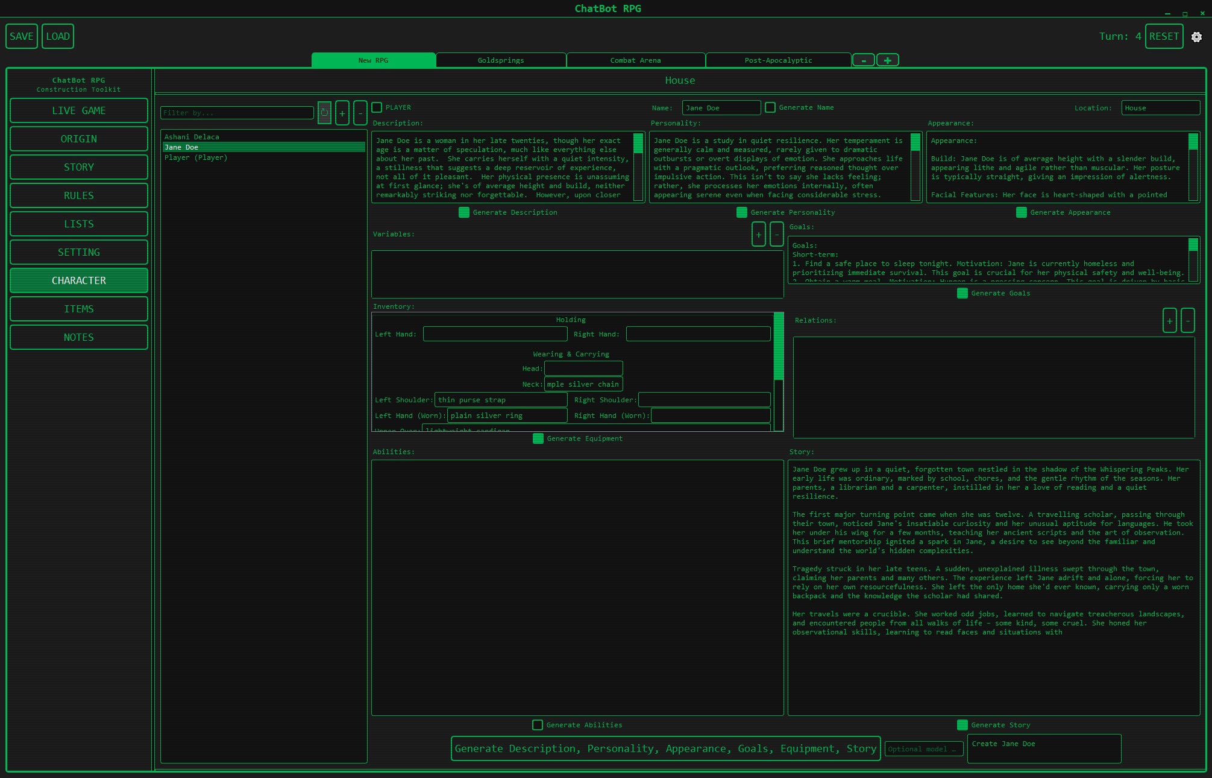
Task: Add a character with the list plus button
Action: tap(342, 113)
